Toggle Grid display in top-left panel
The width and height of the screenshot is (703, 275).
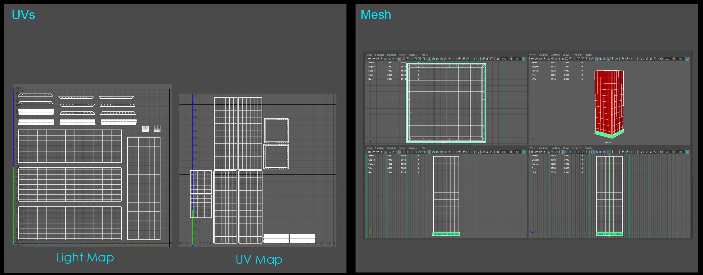[399, 59]
